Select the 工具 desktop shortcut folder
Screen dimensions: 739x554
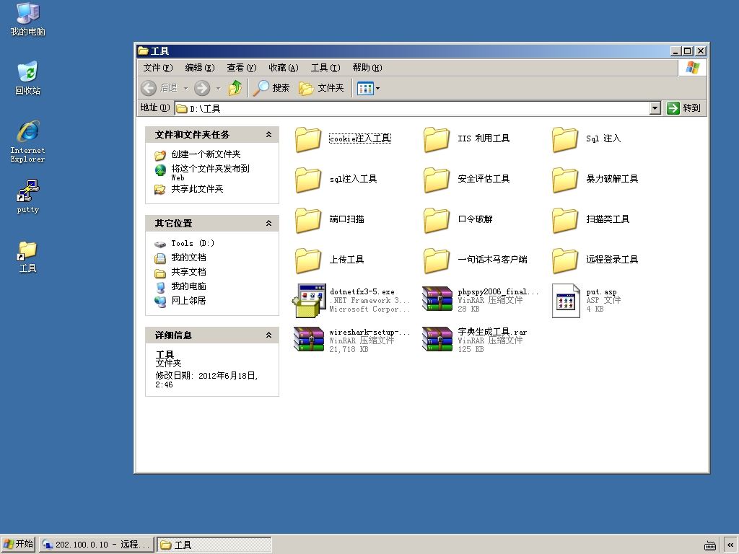pyautogui.click(x=28, y=257)
